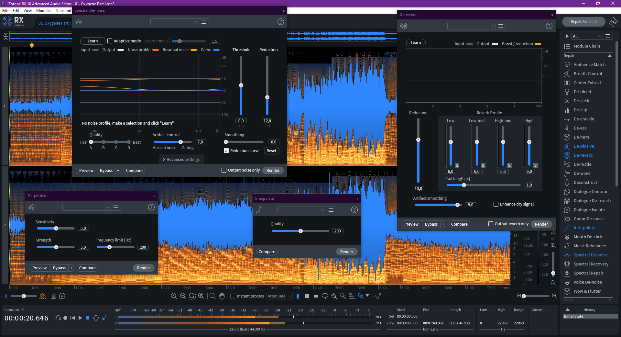Enable Output noise only checkbox
Screen dimensions: 621x337
point(224,170)
